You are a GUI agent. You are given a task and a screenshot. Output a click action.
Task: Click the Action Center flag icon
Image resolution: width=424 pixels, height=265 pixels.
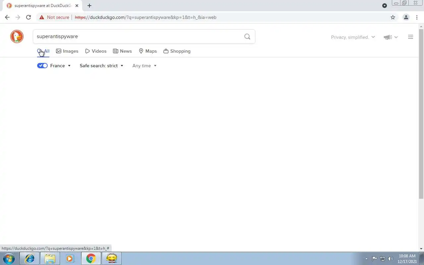(x=375, y=259)
